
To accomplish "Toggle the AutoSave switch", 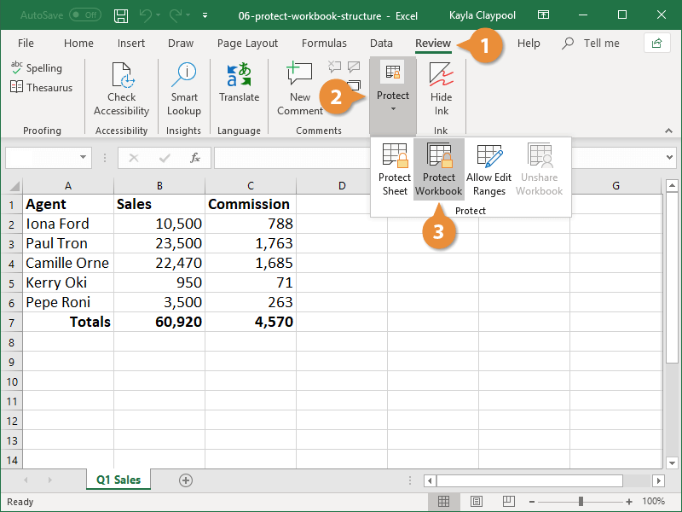I will tap(84, 15).
